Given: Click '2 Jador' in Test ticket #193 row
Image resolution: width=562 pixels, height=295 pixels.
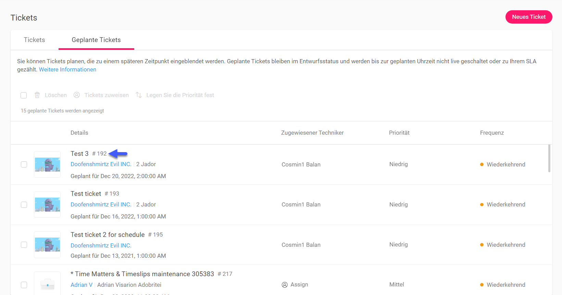Looking at the screenshot, I should pos(146,204).
